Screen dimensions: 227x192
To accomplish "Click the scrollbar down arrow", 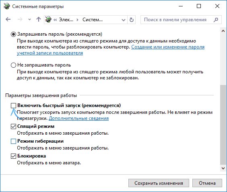I will 223,168.
